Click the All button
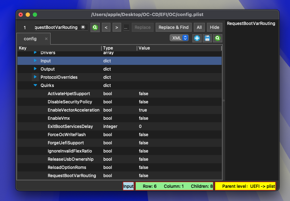The height and width of the screenshot is (201, 290). (199, 27)
